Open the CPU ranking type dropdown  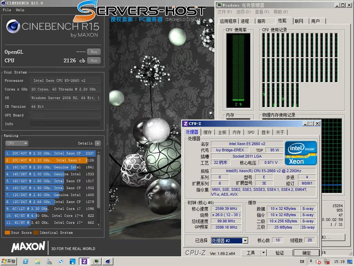[17, 143]
